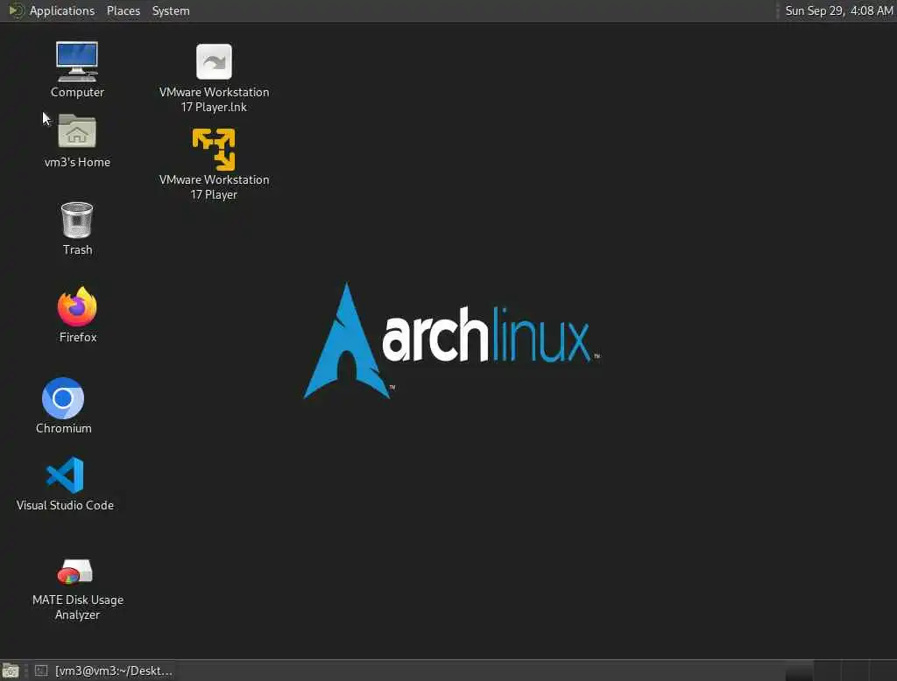Click the date and time clock in the top panel
897x681 pixels.
[838, 11]
